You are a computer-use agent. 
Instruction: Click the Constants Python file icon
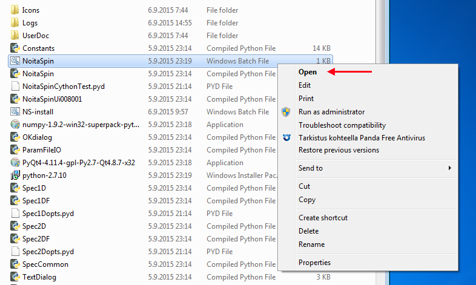tap(15, 48)
